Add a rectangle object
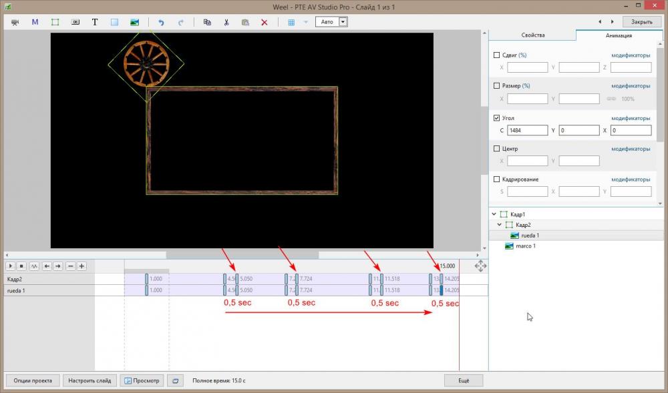 coord(115,22)
